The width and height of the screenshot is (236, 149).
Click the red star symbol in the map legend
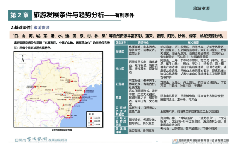click(x=91, y=118)
